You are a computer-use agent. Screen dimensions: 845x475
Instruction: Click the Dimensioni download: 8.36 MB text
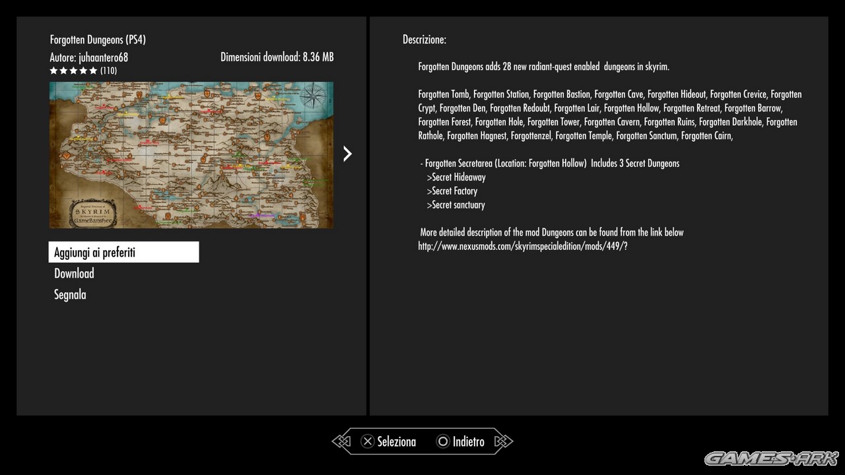277,57
